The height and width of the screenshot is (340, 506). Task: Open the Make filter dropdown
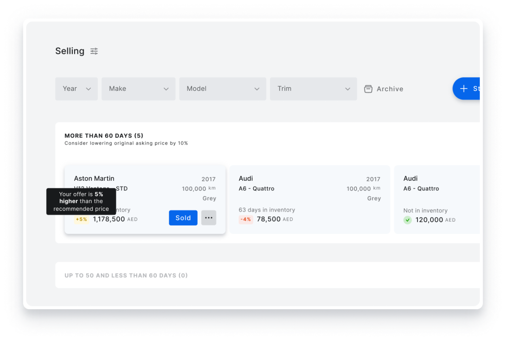(138, 88)
